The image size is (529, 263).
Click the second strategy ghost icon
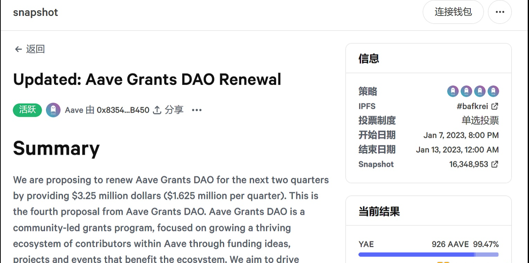(466, 91)
